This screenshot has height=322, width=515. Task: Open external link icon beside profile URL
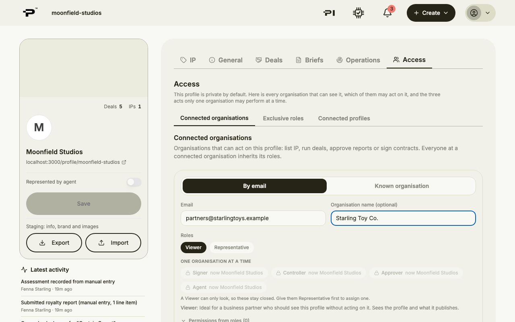124,162
